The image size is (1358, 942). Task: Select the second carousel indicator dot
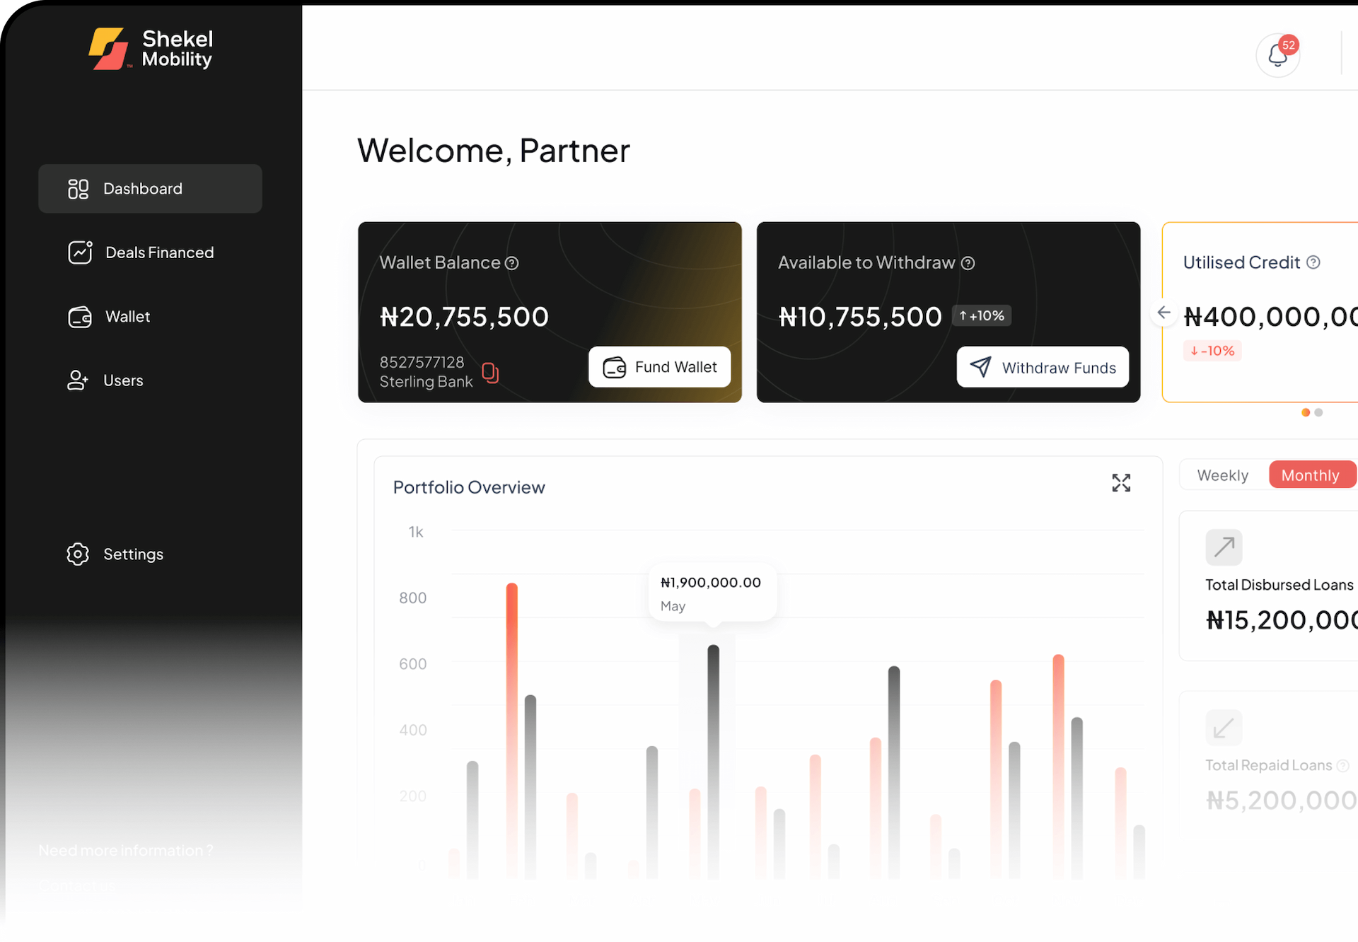(1320, 412)
